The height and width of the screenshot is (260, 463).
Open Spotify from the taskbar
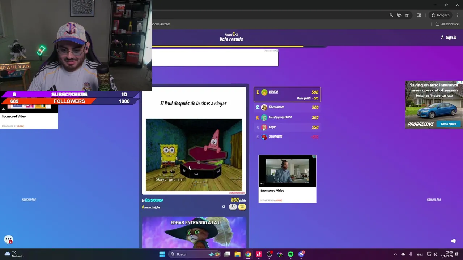pos(290,254)
